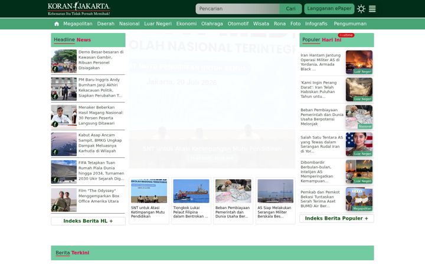Click Indeks Berita Populer + button

pyautogui.click(x=336, y=218)
